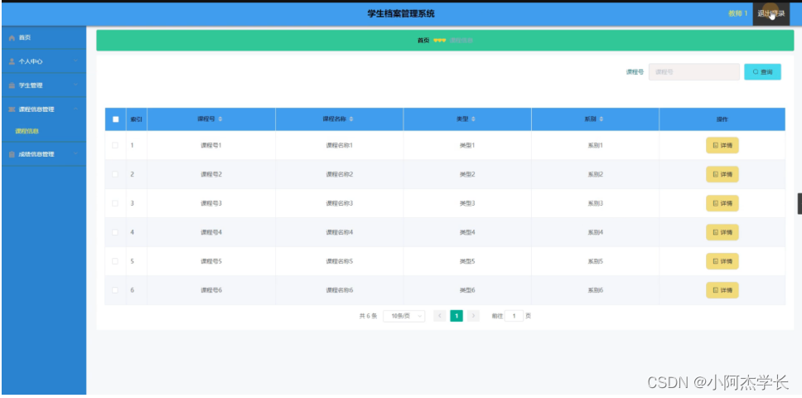Click the 退出登录 logout button
Viewport: 802px width, 398px height.
(x=771, y=14)
